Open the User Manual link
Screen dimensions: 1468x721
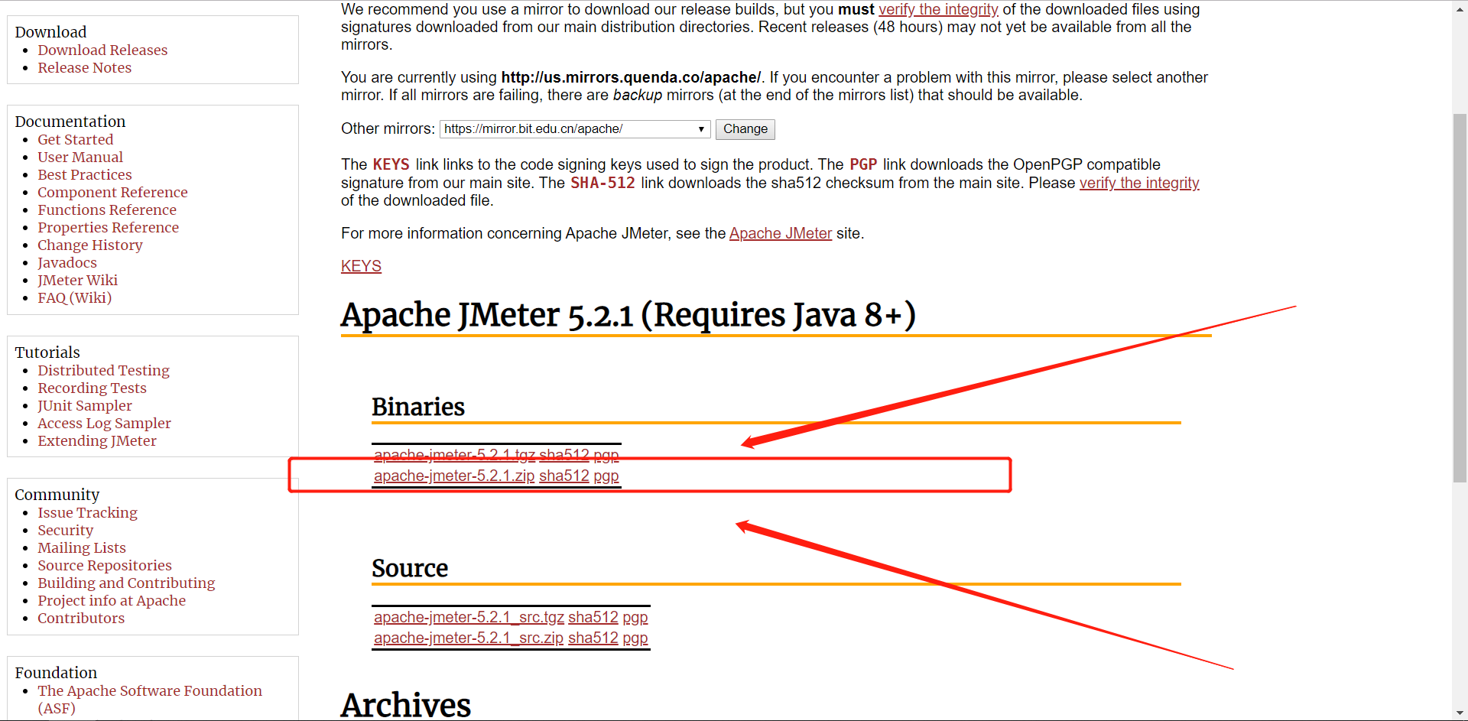[x=80, y=157]
